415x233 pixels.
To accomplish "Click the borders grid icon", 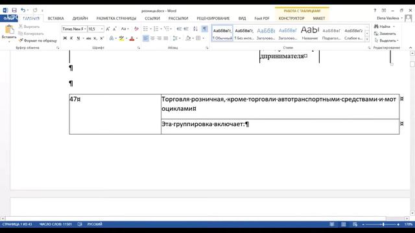I will [x=198, y=38].
